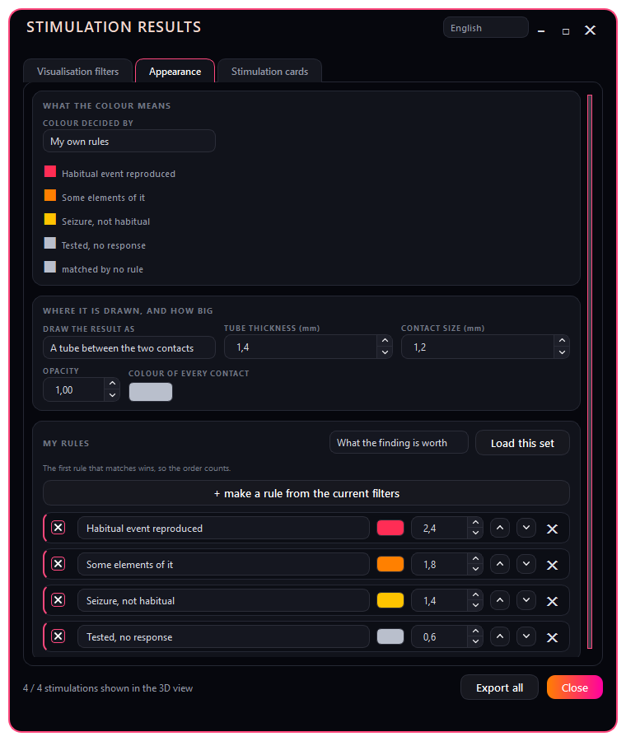
Task: Select the Appearance tab
Action: (175, 72)
